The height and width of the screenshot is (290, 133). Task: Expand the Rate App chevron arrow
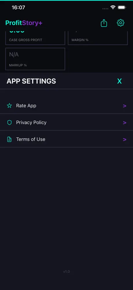tap(125, 106)
